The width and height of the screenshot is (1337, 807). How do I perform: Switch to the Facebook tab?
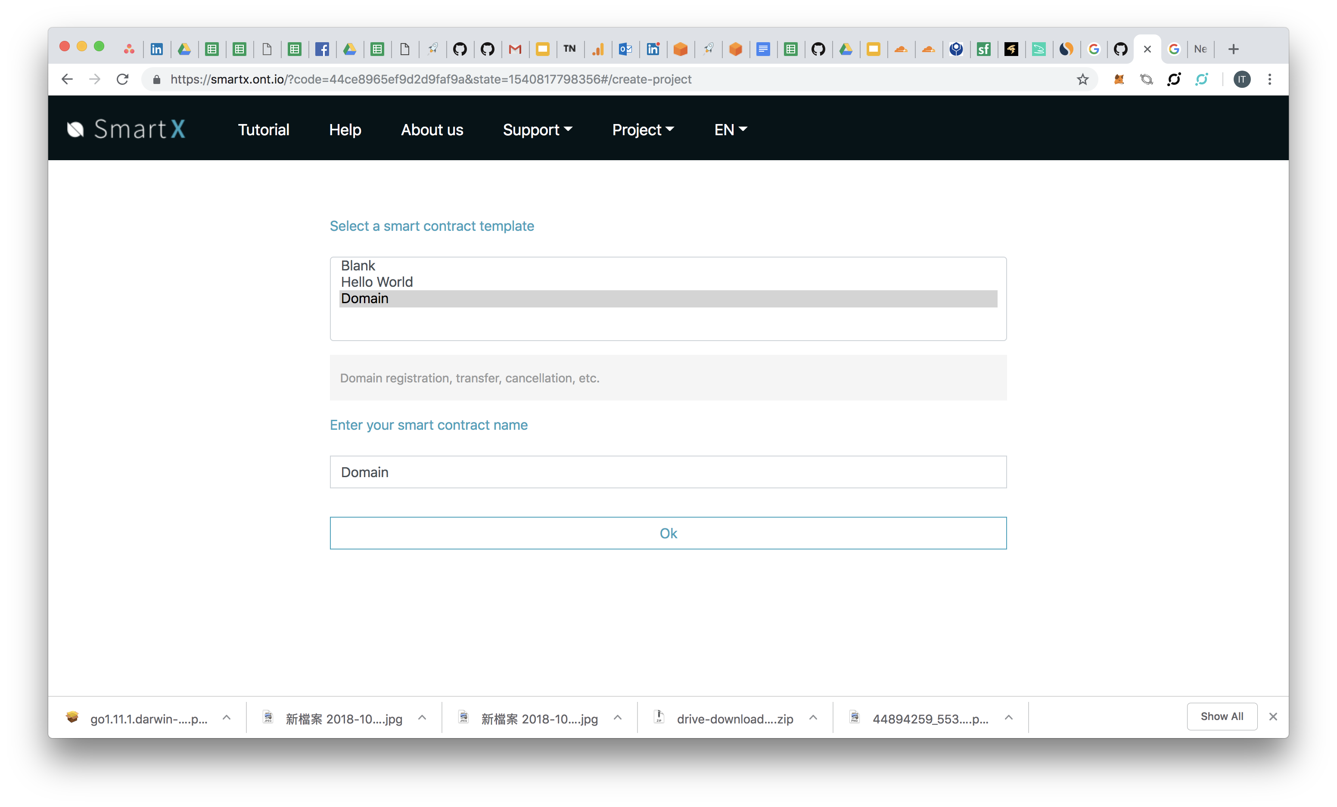click(x=322, y=50)
